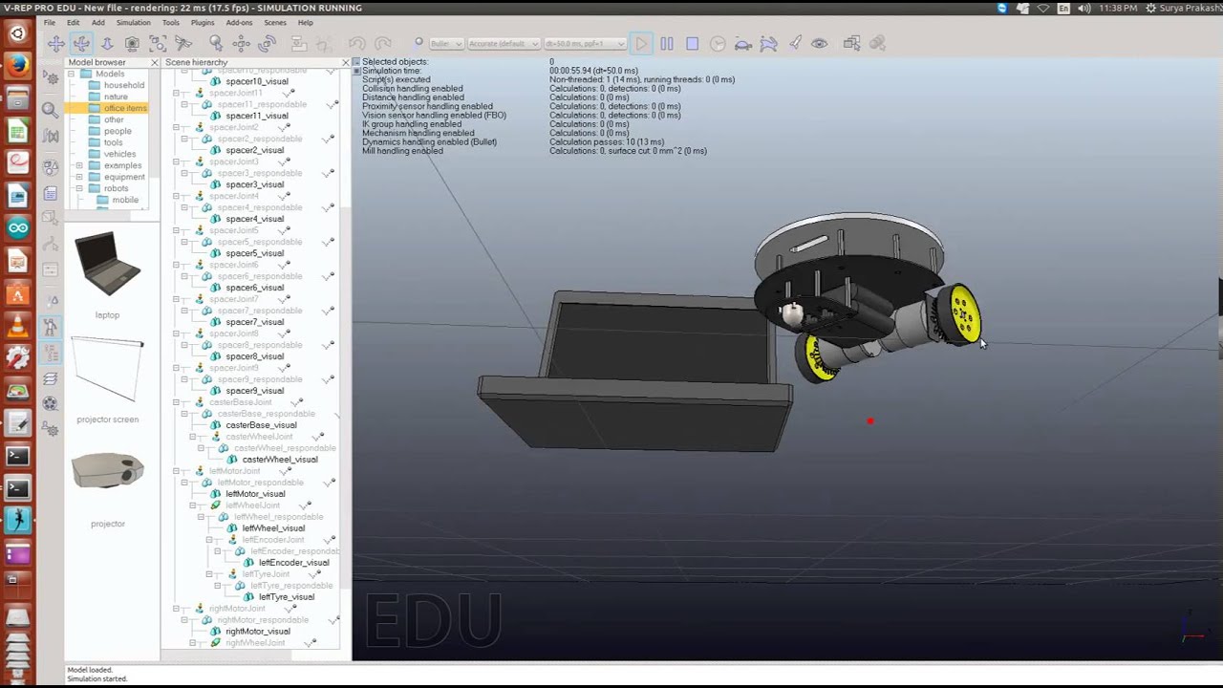Toggle threaded rendering rocket icon
This screenshot has width=1223, height=688.
tap(795, 43)
